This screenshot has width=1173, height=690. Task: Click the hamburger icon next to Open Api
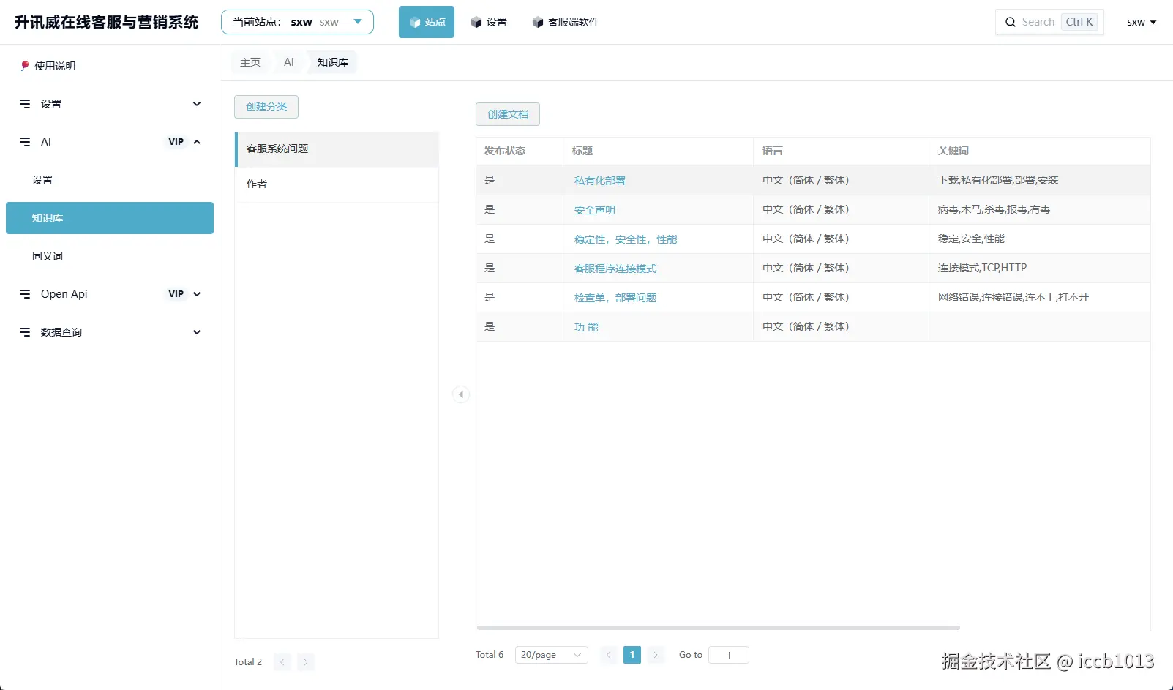pos(25,294)
